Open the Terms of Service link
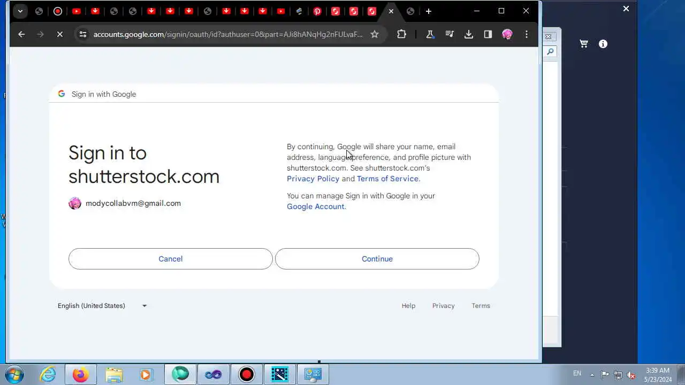Image resolution: width=685 pixels, height=385 pixels. click(387, 179)
